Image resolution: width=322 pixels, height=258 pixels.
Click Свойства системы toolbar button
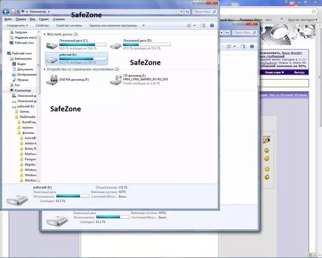[69, 25]
